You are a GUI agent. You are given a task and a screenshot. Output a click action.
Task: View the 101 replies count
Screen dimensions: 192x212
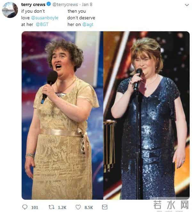[35, 208]
